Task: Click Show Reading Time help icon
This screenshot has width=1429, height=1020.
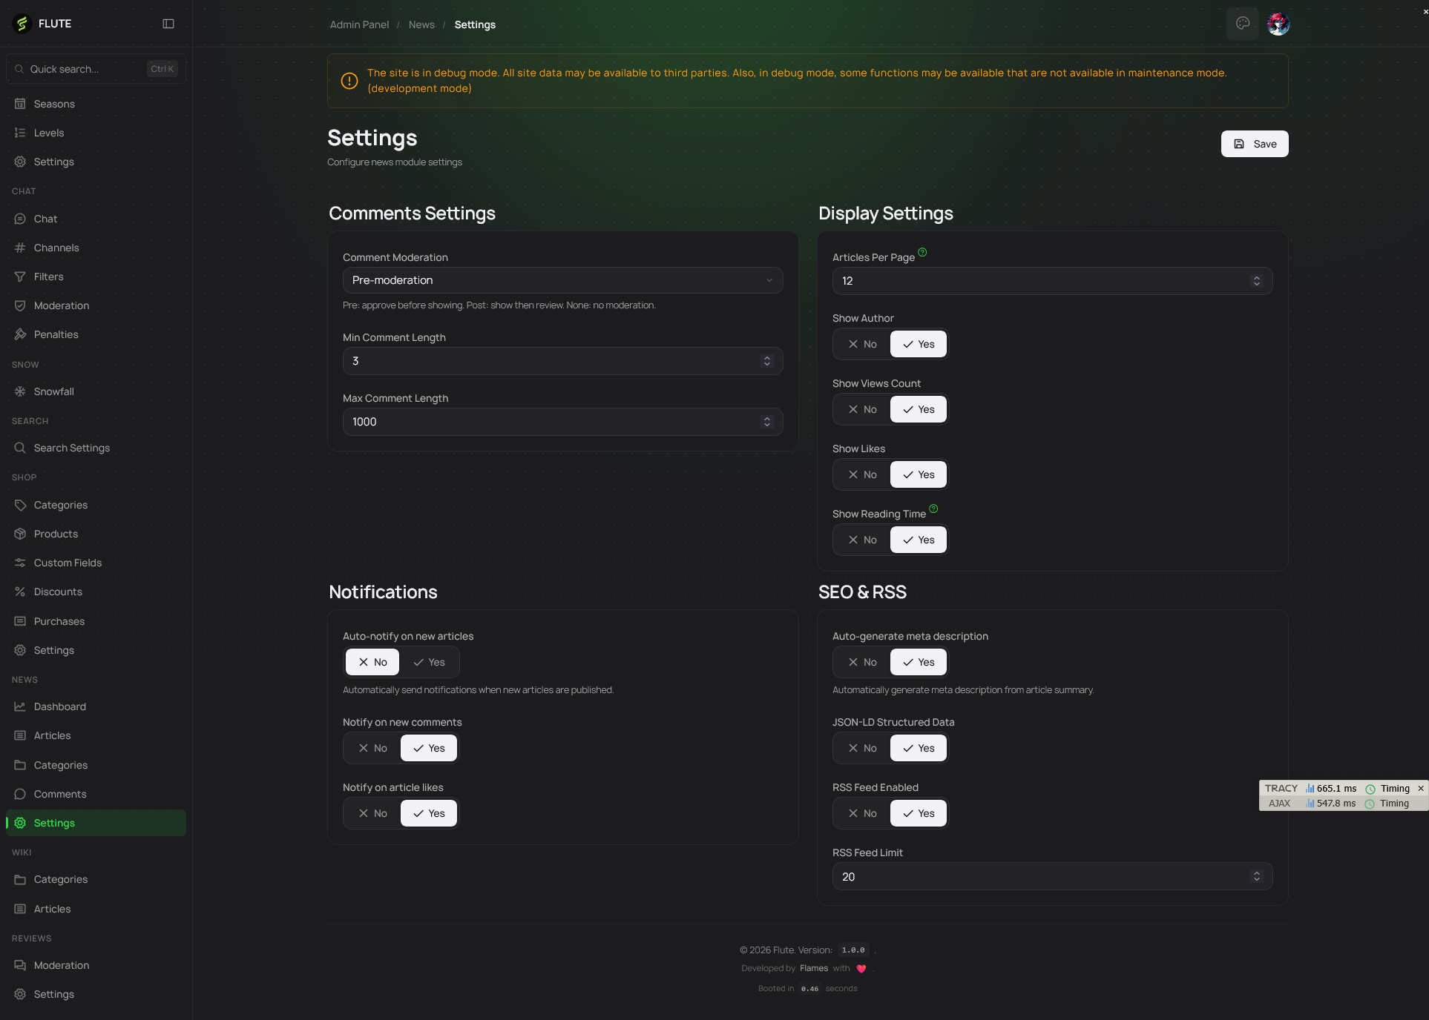Action: [x=933, y=509]
